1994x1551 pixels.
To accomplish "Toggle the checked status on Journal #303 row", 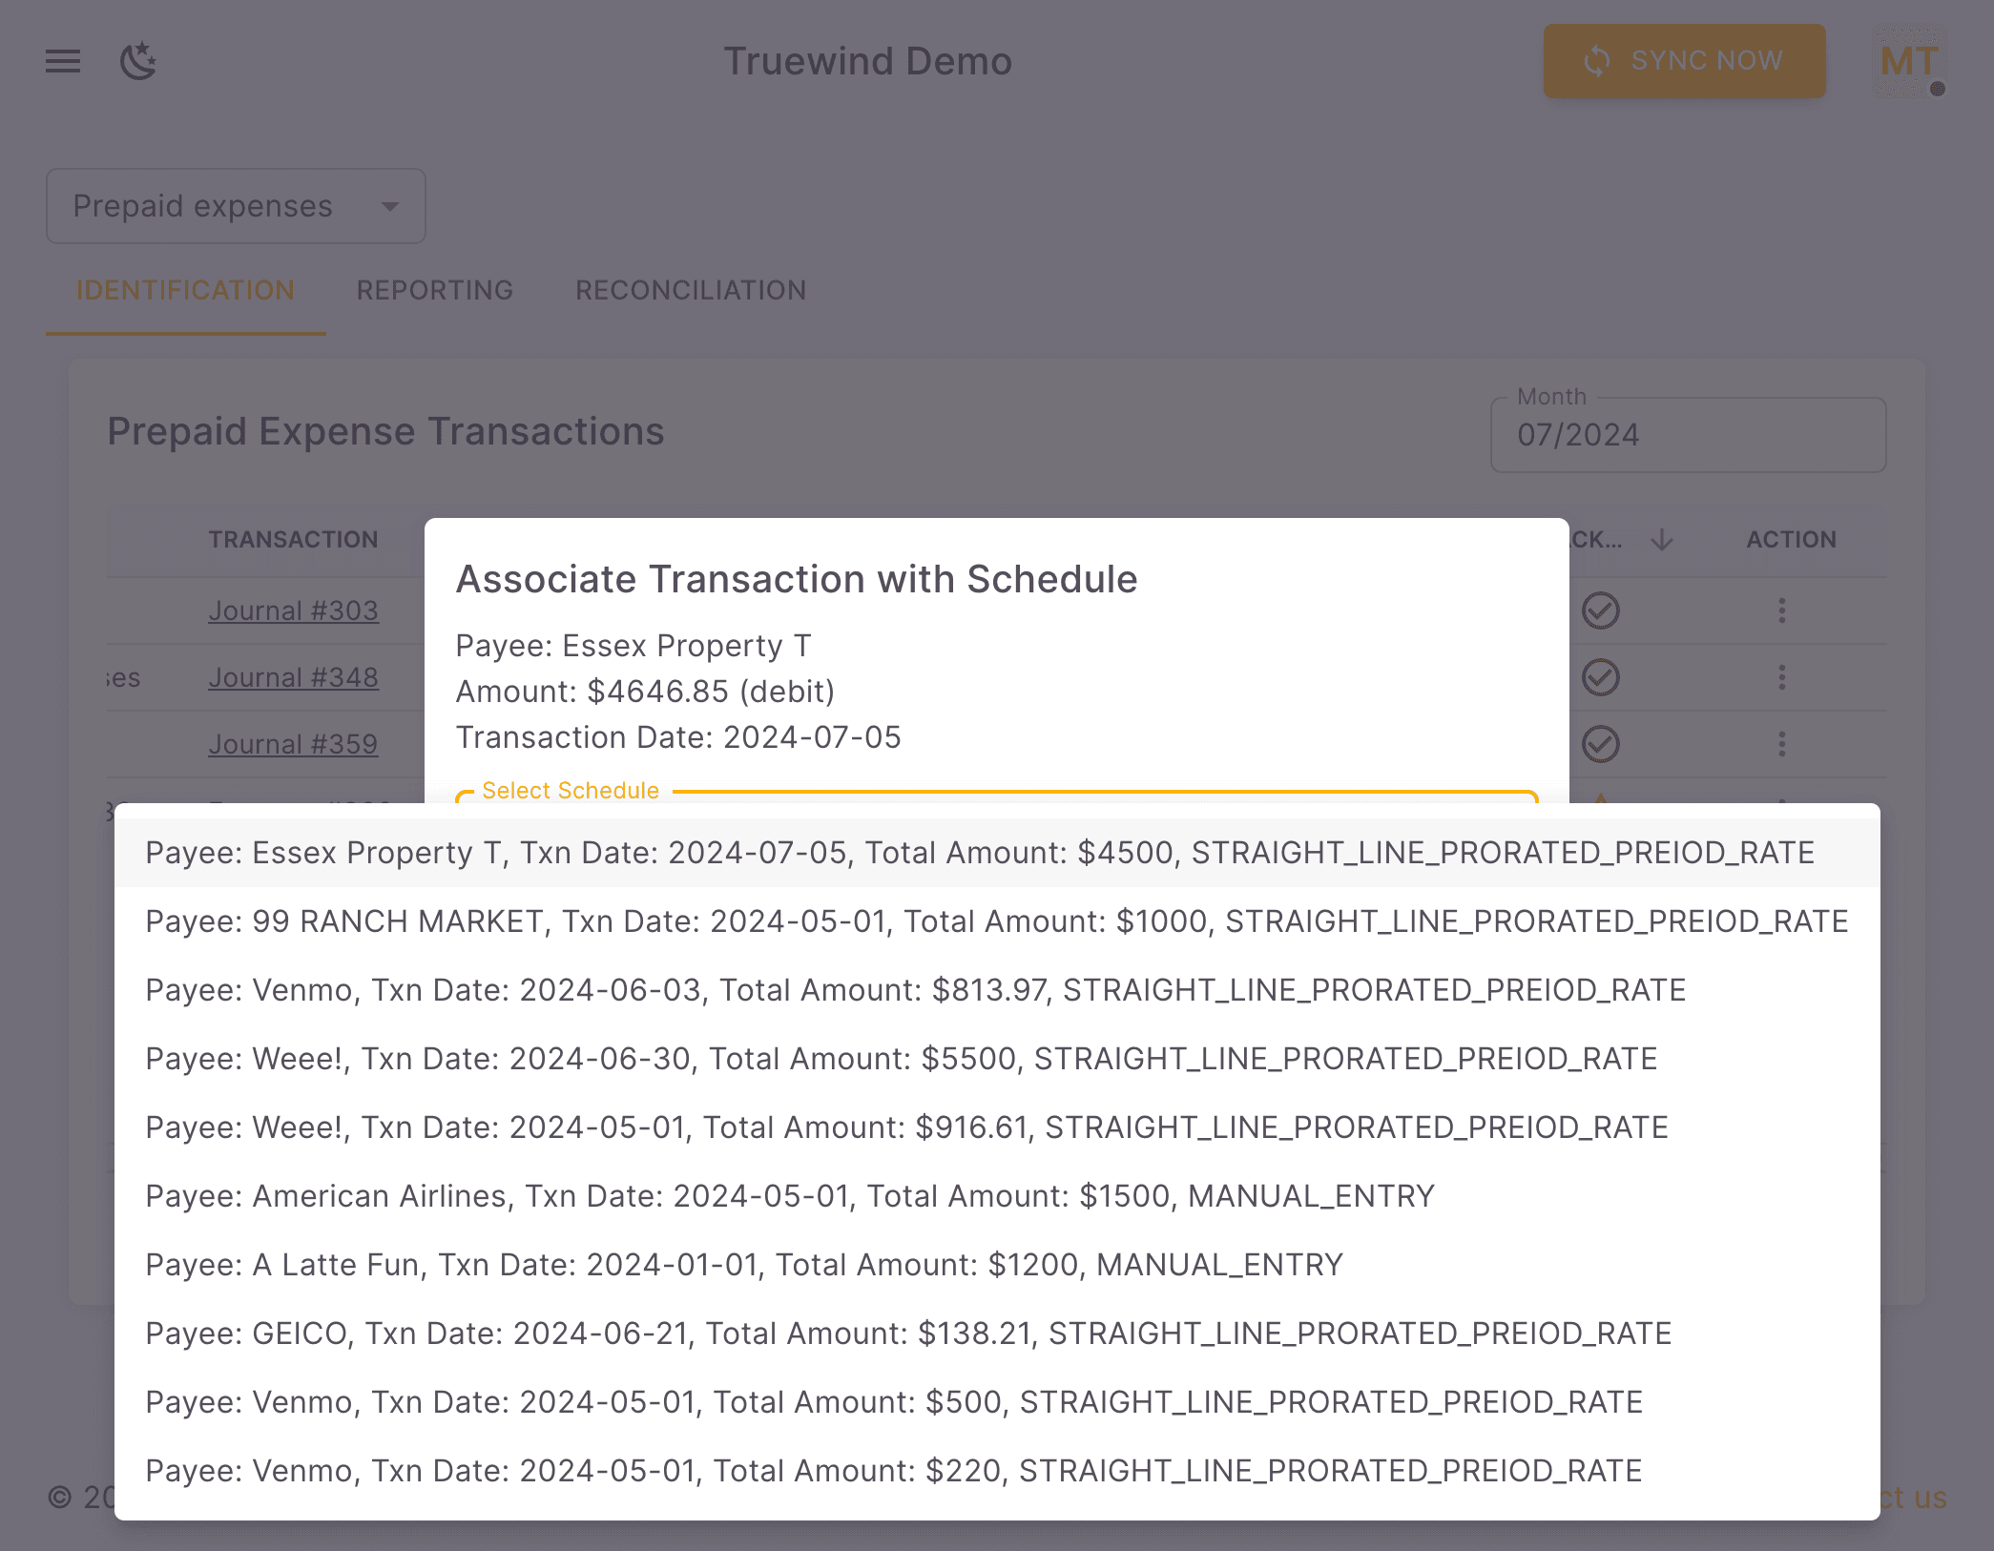I will pos(1600,610).
